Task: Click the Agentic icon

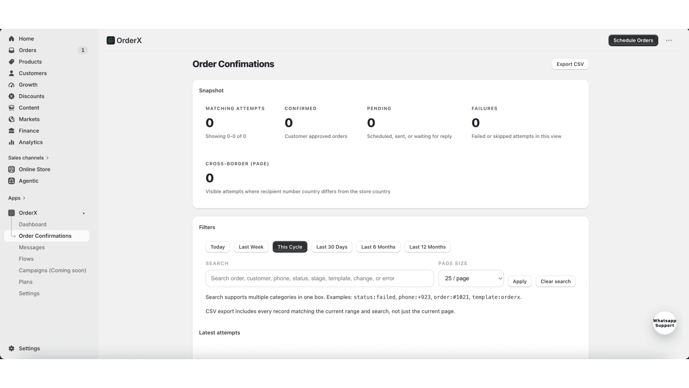Action: pos(12,181)
